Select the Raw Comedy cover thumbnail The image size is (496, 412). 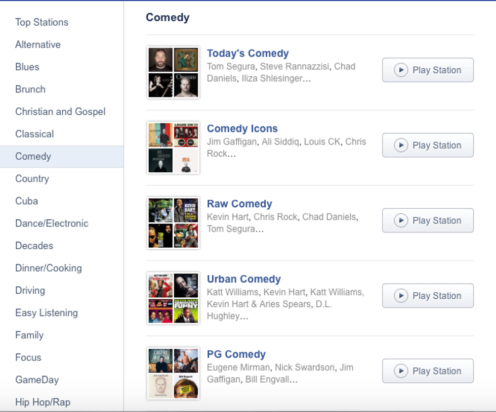173,223
